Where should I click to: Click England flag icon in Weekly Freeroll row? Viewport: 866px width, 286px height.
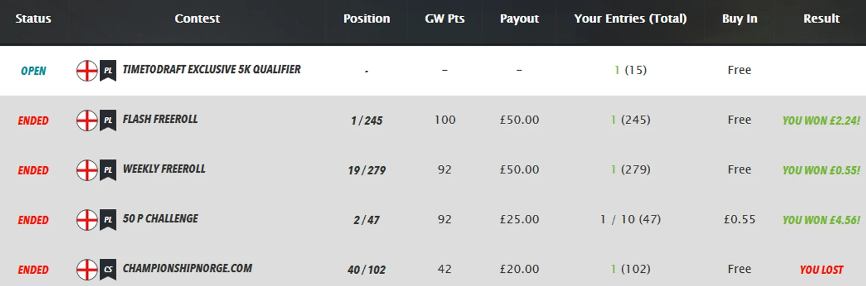pyautogui.click(x=87, y=170)
